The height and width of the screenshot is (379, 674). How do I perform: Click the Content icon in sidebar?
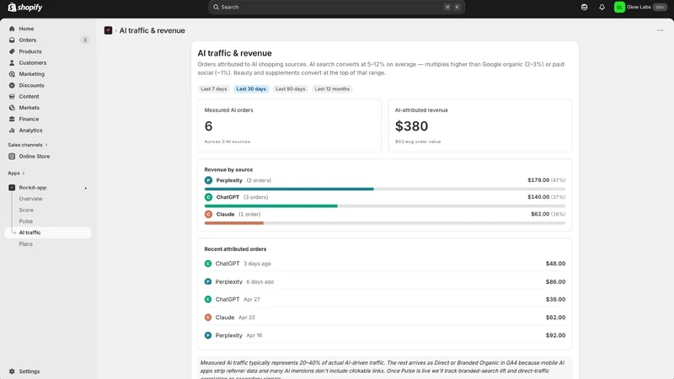pyautogui.click(x=12, y=96)
